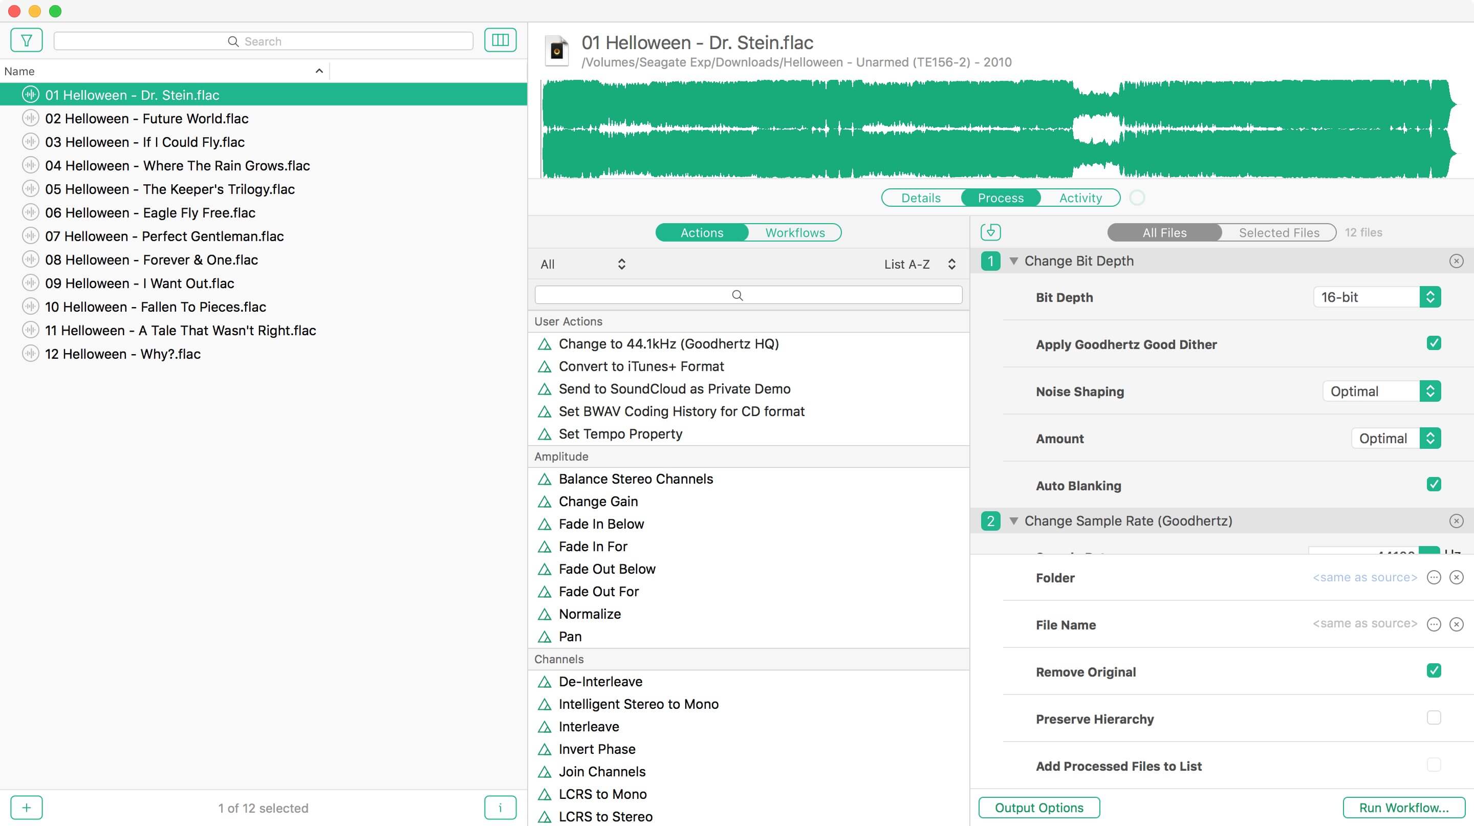Click the search magnifier in the file list
This screenshot has width=1474, height=826.
point(233,41)
